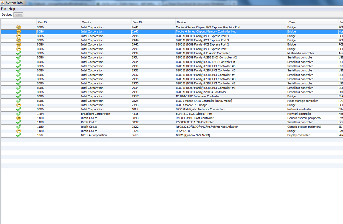This screenshot has width=343, height=224.
Task: Click yellow face icon for R5C843 MMC Host Controller
Action: [19, 118]
